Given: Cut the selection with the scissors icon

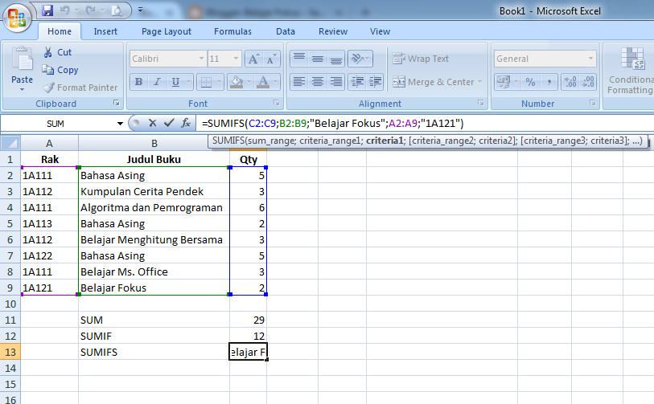Looking at the screenshot, I should coord(58,52).
